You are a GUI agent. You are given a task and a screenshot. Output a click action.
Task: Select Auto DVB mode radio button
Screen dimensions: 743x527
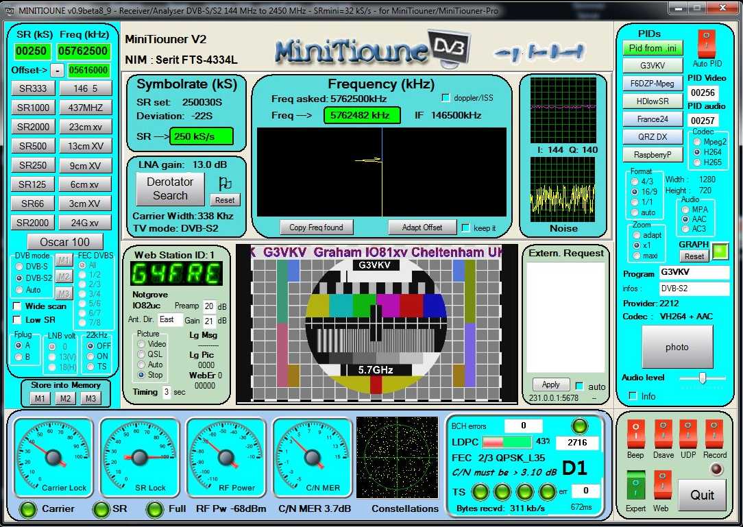click(x=19, y=290)
